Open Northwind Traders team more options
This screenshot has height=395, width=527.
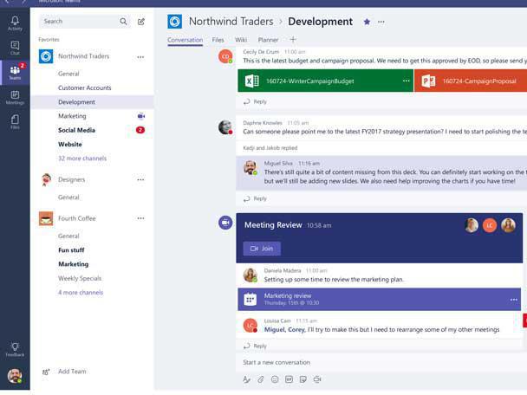[140, 57]
